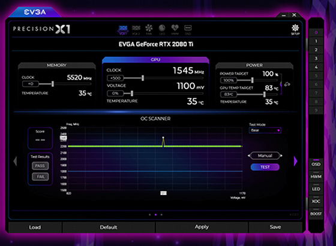Select the VGA 1 icon in top toolbar

coord(123,30)
